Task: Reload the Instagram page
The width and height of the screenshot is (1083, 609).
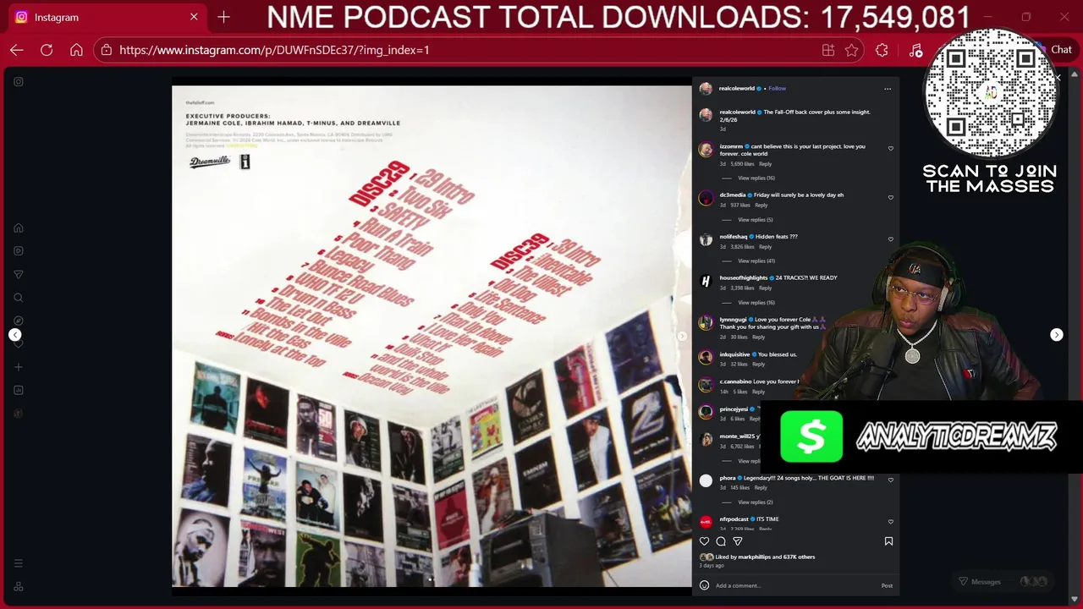Action: click(47, 50)
